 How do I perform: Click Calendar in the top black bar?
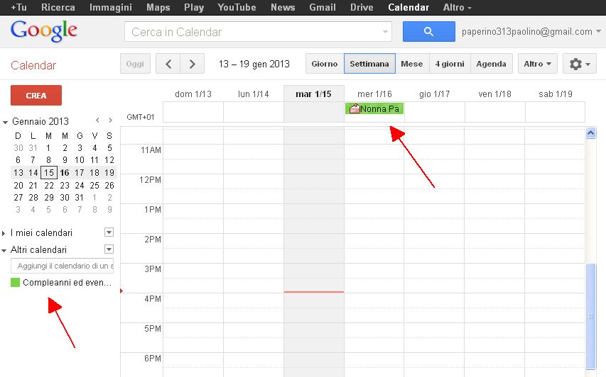408,7
